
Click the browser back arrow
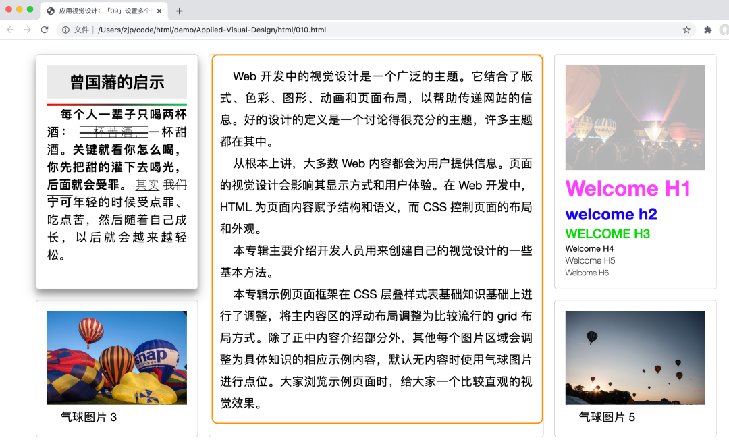tap(10, 30)
